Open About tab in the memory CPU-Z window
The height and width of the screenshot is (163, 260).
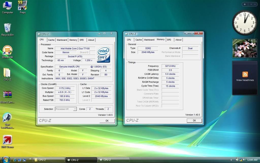[178, 40]
